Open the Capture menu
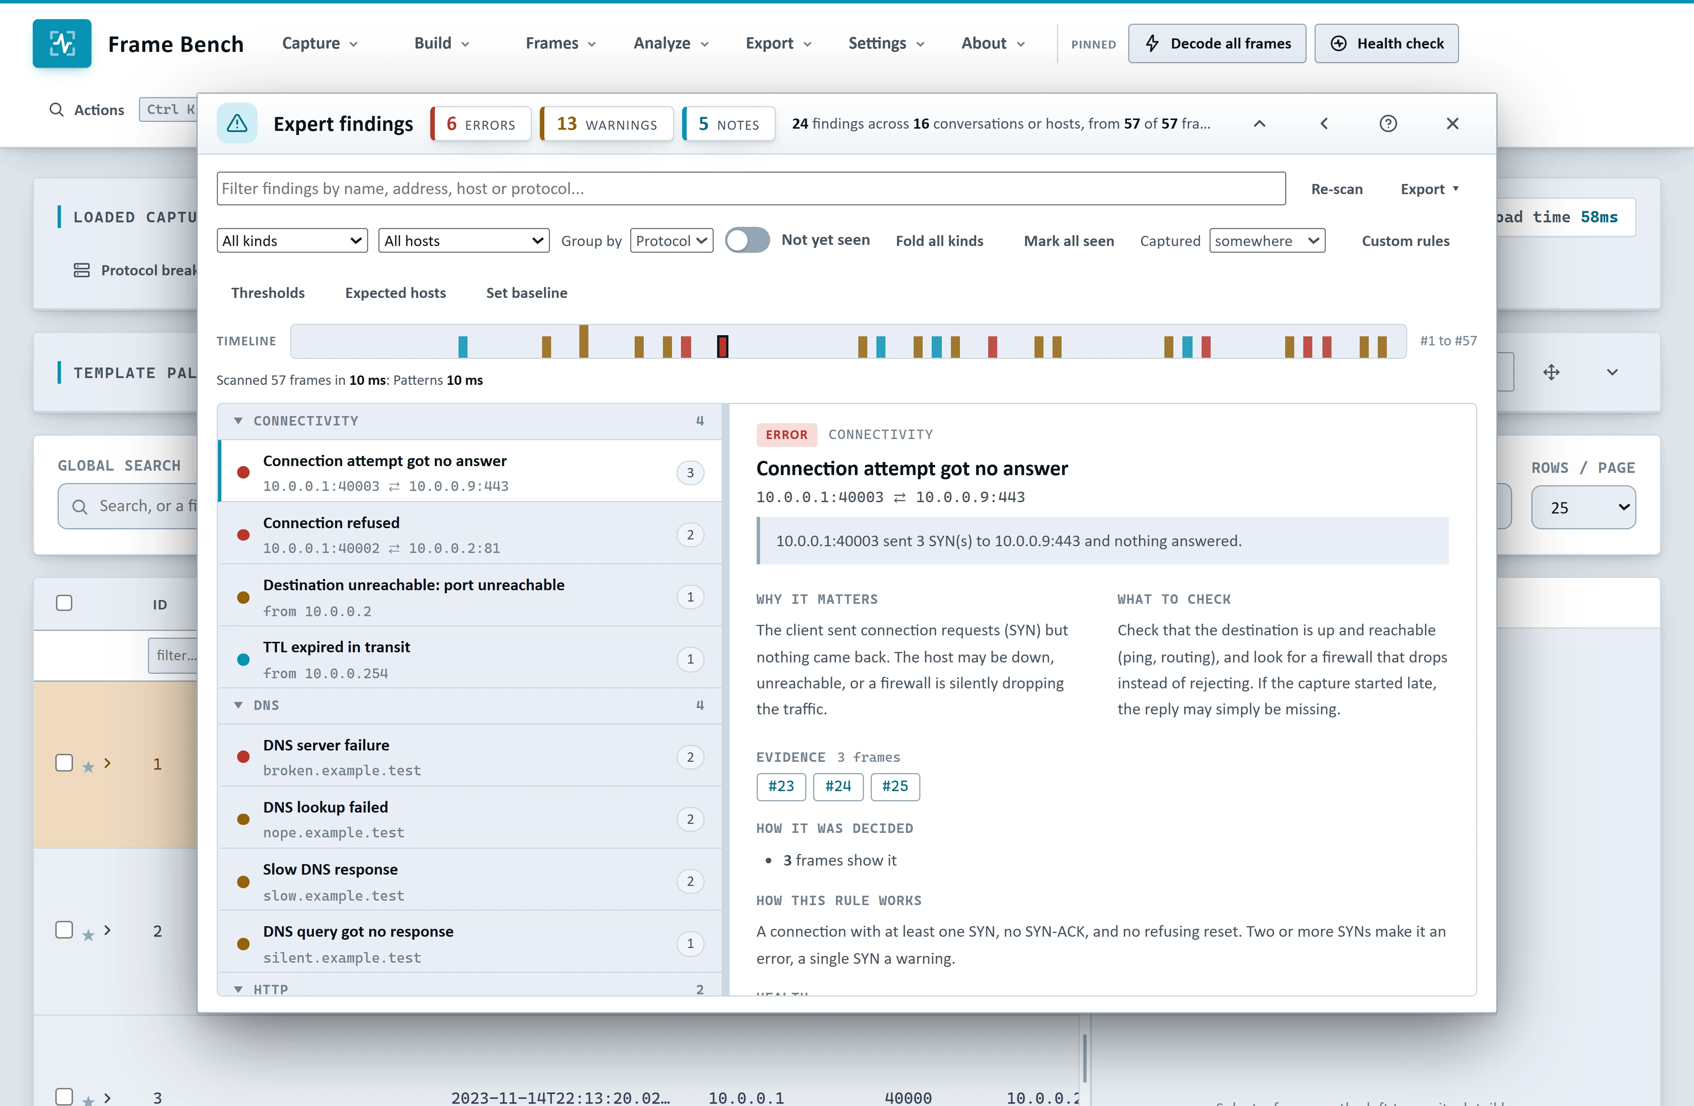This screenshot has height=1106, width=1694. tap(320, 43)
